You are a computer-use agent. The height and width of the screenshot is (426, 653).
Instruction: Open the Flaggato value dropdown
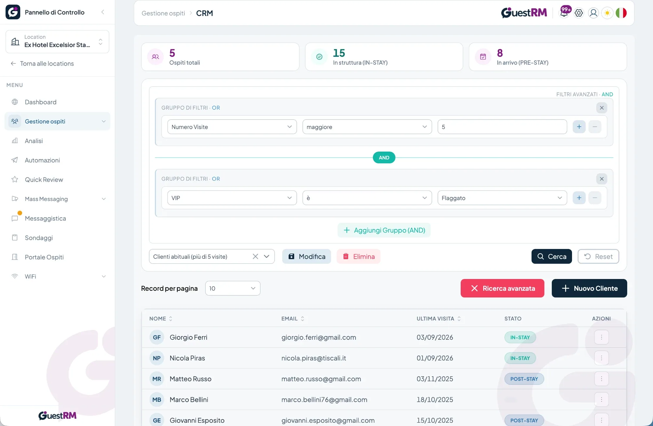(x=502, y=198)
